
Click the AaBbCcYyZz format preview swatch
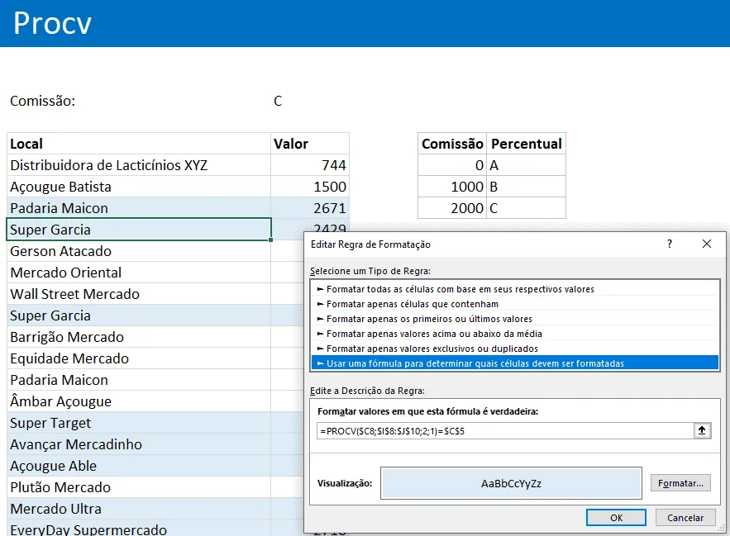511,483
